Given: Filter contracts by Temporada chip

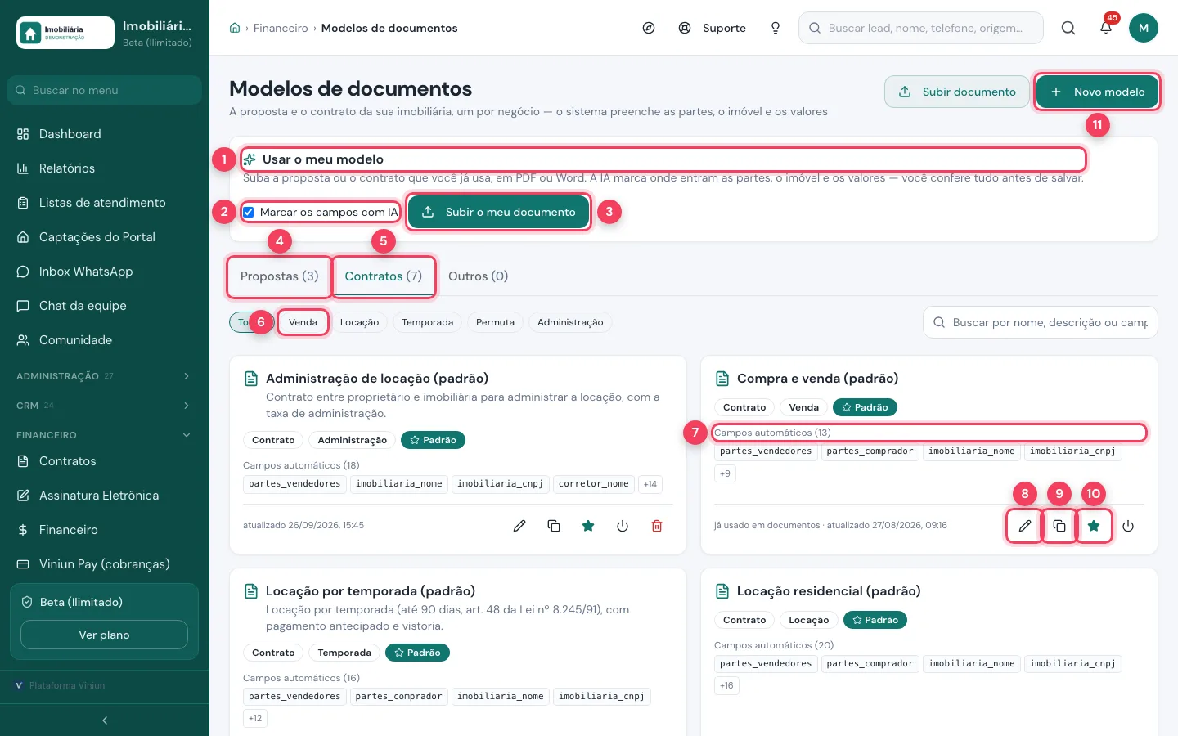Looking at the screenshot, I should pos(427,322).
